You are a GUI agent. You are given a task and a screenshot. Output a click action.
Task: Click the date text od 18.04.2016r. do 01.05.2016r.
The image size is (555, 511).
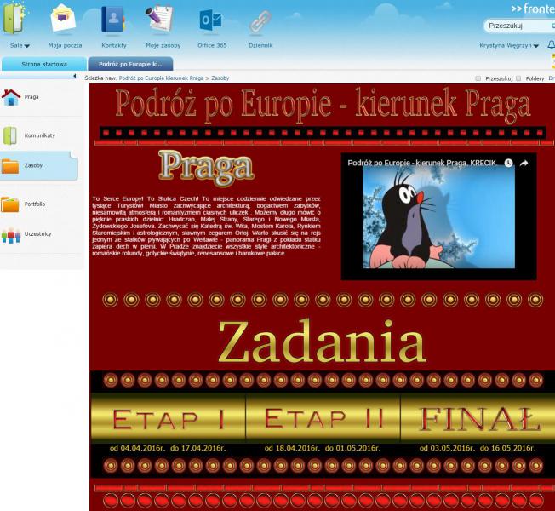click(x=322, y=448)
